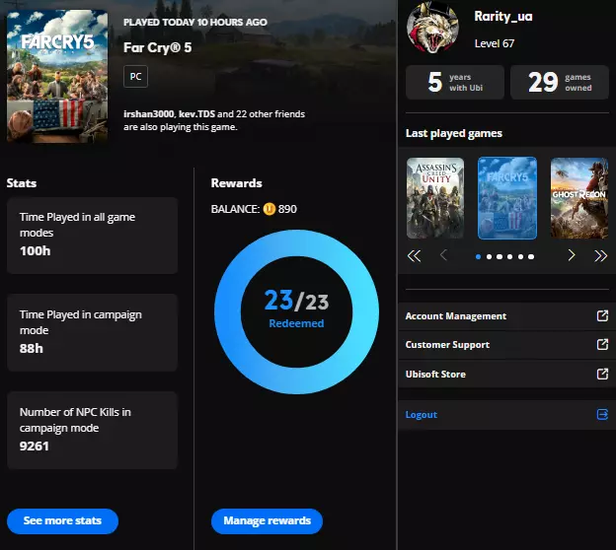Click Customer Support external link icon
This screenshot has width=616, height=550.
[602, 344]
